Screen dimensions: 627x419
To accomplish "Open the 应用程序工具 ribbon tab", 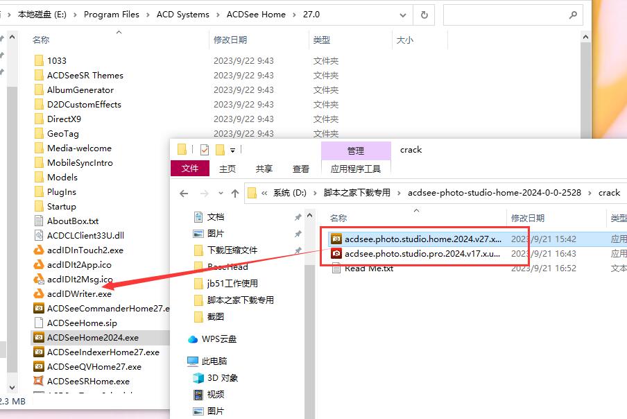I will [x=356, y=169].
